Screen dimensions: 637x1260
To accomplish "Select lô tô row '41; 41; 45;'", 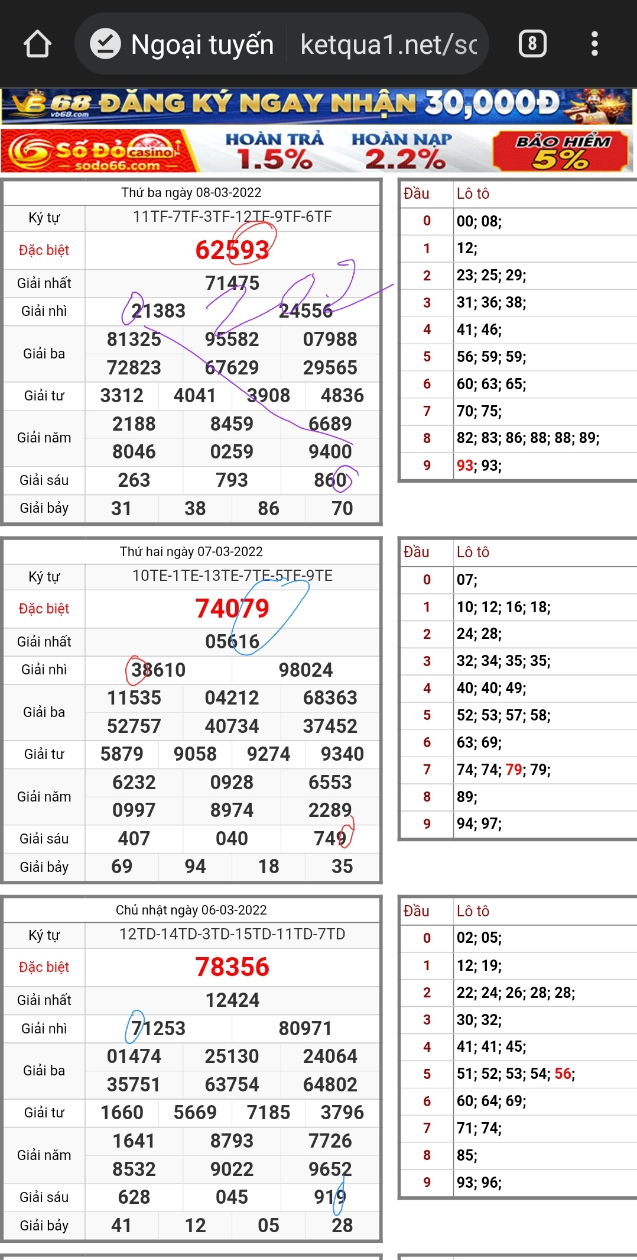I will 491,1046.
